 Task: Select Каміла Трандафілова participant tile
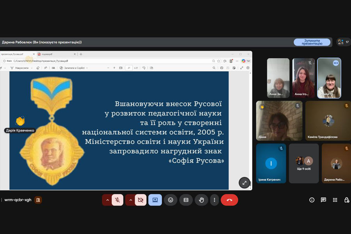pos(328,121)
